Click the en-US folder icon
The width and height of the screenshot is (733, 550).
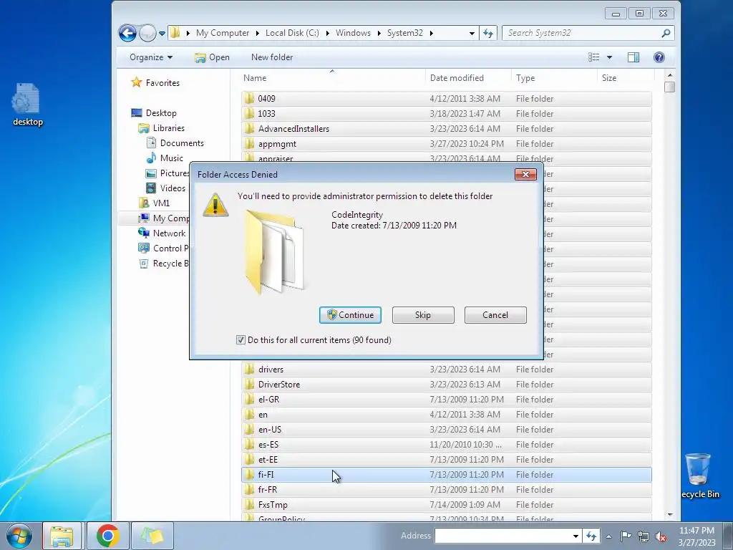[250, 430]
